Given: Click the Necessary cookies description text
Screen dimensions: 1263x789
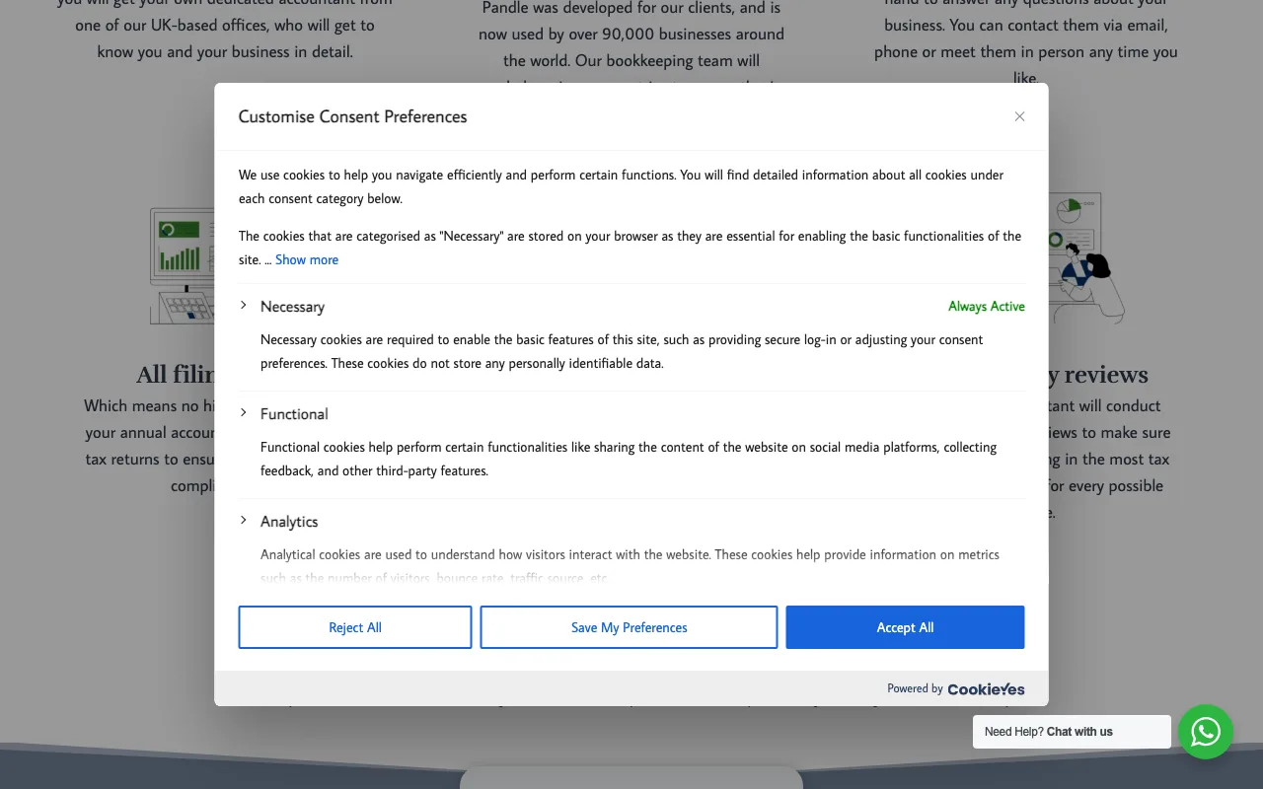Looking at the screenshot, I should coord(622,351).
